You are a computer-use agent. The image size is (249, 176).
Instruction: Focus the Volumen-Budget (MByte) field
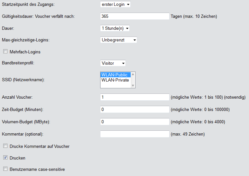pos(135,122)
